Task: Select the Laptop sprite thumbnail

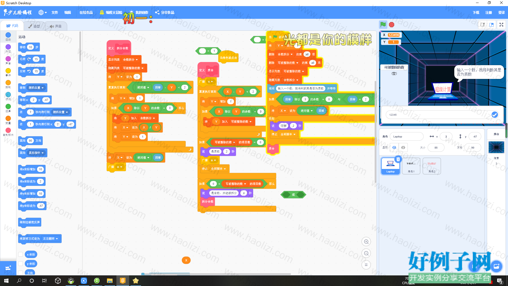Action: [x=390, y=166]
